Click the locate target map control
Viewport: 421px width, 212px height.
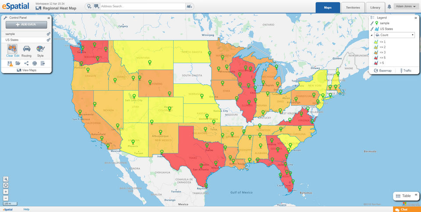point(6,185)
